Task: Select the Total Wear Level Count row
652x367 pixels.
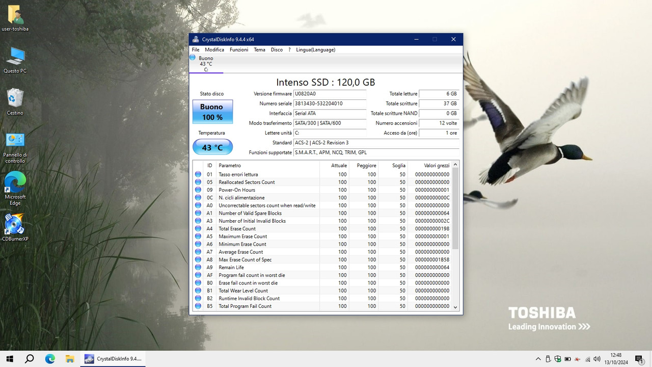Action: click(322, 291)
